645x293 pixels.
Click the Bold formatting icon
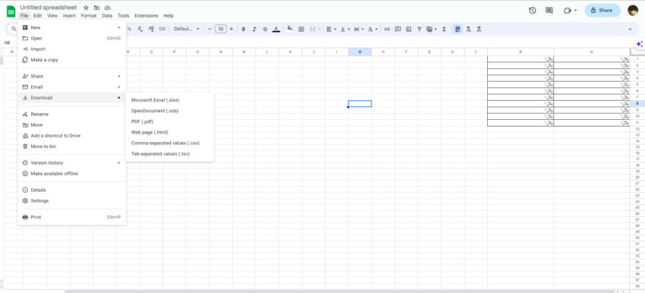(244, 29)
